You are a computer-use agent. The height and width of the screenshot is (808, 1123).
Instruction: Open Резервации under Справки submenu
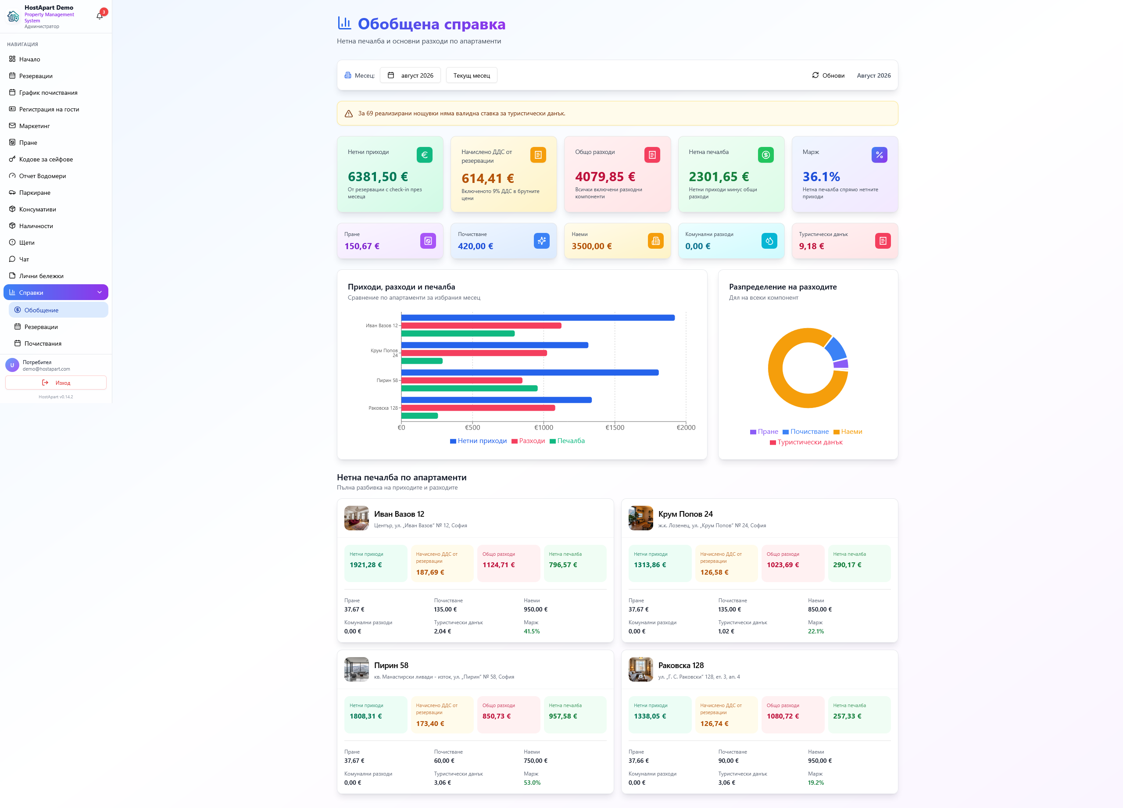(58, 327)
